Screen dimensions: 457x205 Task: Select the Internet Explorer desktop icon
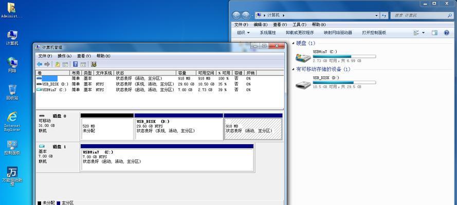click(x=12, y=121)
